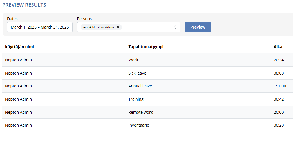Select the #664 Nepton Admin chip label
This screenshot has width=293, height=142.
coord(99,27)
